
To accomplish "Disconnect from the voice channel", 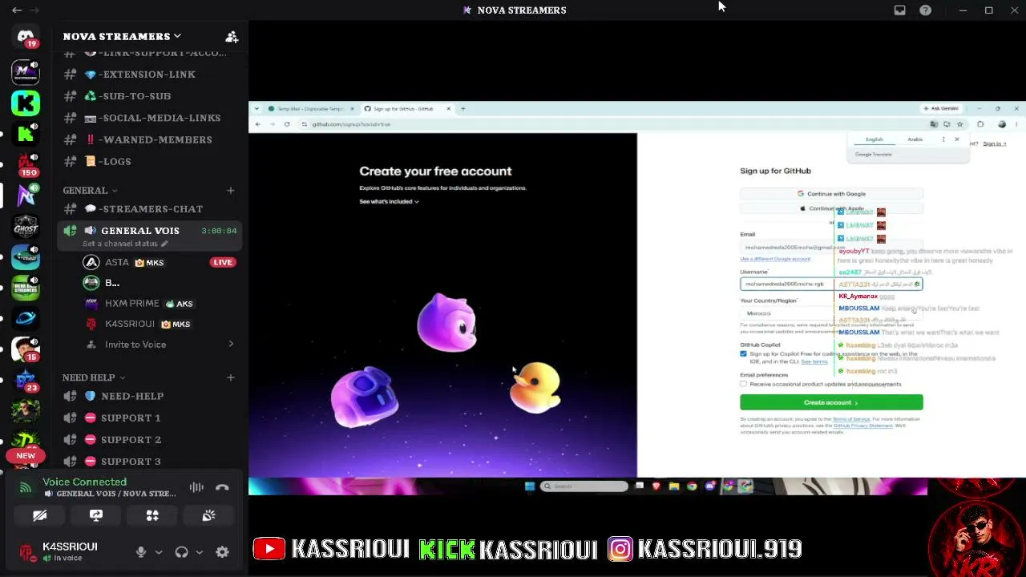I will pyautogui.click(x=222, y=487).
